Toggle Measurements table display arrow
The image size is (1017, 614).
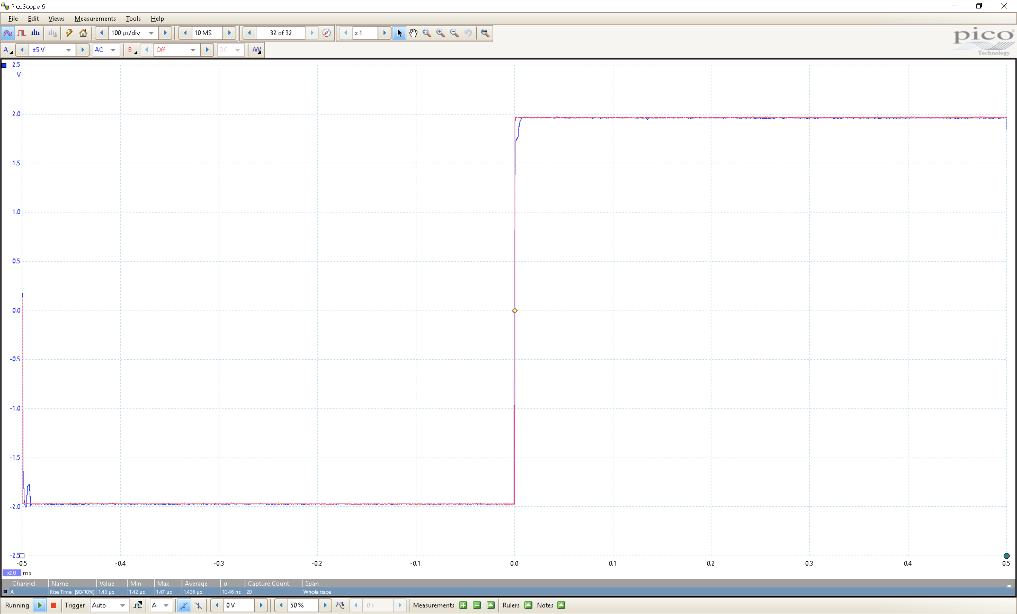pyautogui.click(x=491, y=605)
